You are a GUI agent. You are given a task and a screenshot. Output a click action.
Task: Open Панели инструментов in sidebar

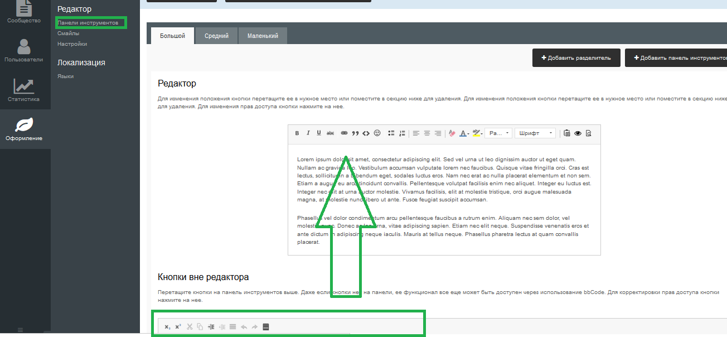(88, 23)
